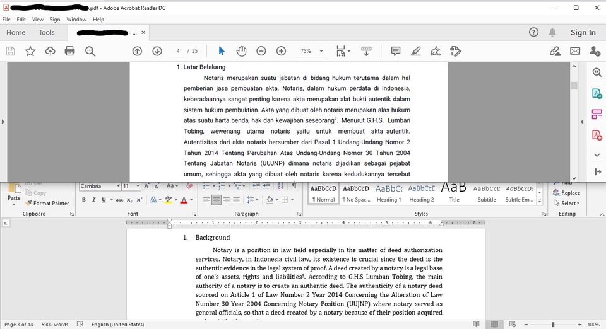Click the PDF page number field
The height and width of the screenshot is (329, 606).
pyautogui.click(x=178, y=51)
